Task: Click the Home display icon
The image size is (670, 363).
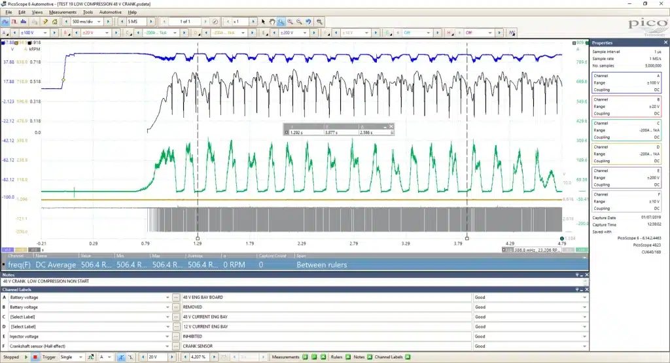Action: pyautogui.click(x=55, y=22)
